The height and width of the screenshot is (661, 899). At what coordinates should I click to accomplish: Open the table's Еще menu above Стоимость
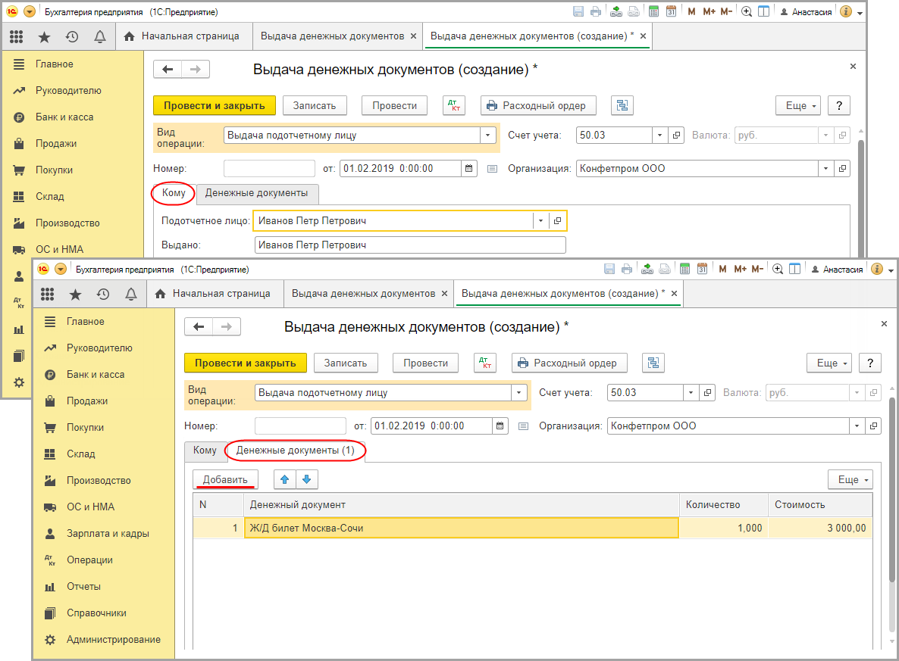(850, 479)
